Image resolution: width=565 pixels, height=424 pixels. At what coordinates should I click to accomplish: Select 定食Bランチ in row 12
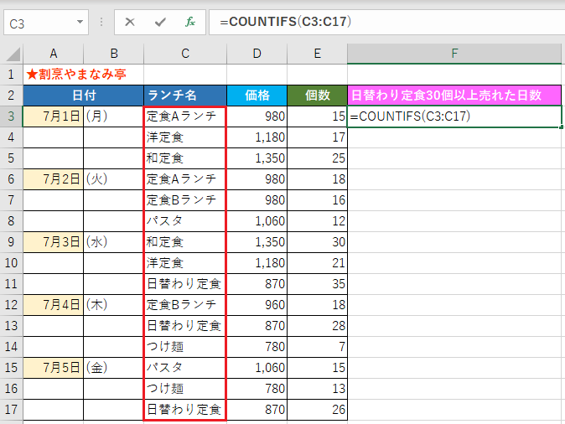[185, 305]
